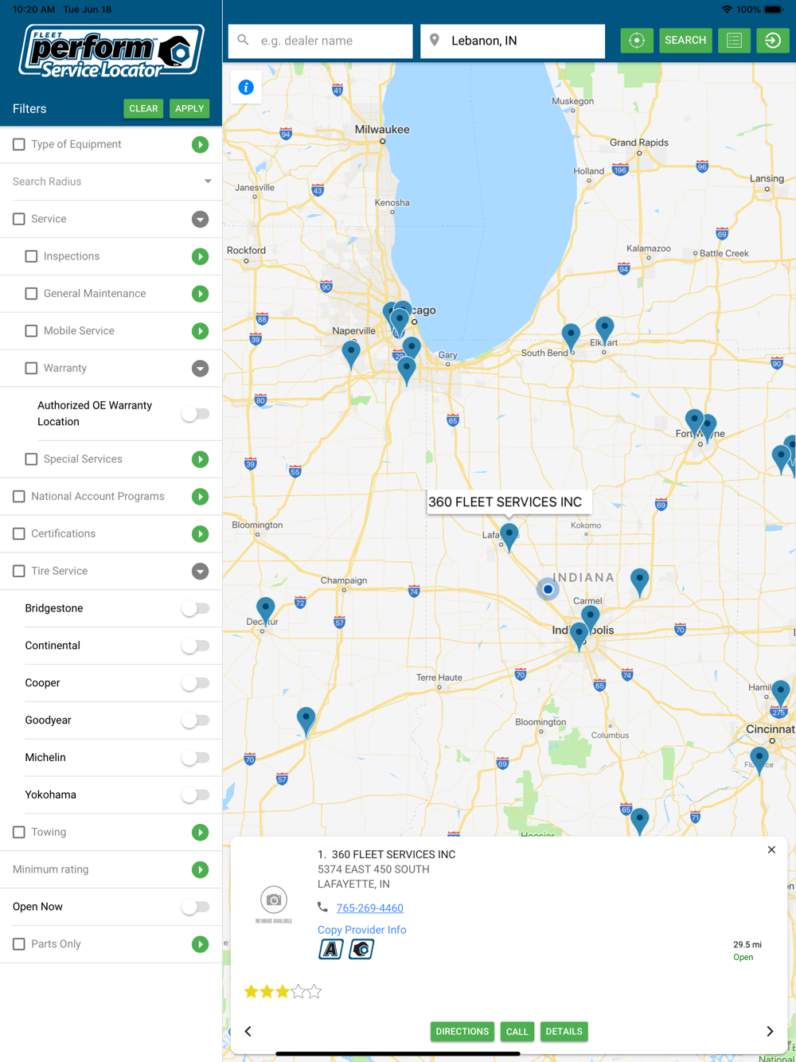
Task: Check the Towing checkbox
Action: [x=19, y=832]
